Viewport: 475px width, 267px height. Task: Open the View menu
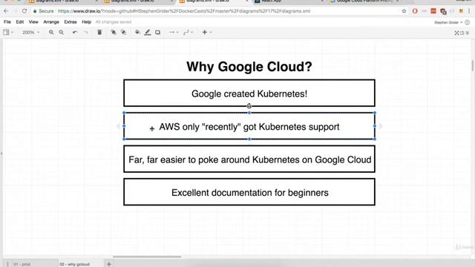tap(33, 22)
